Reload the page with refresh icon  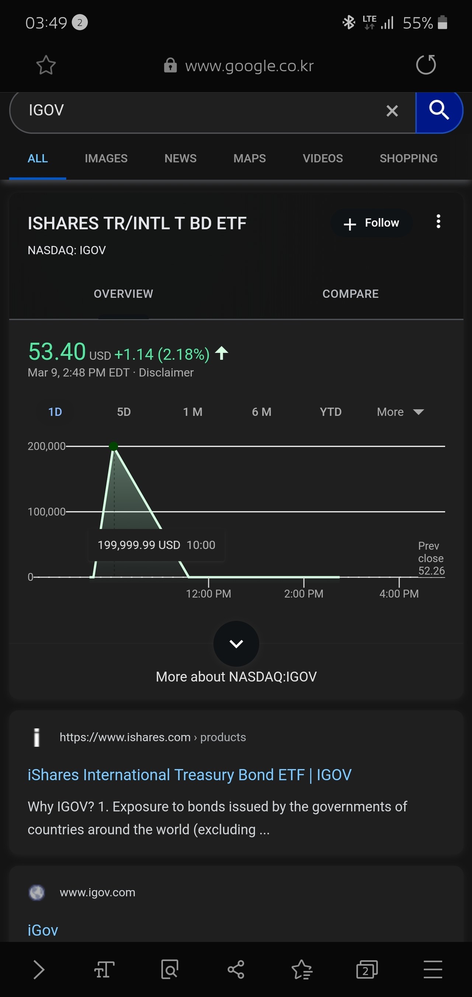tap(426, 65)
